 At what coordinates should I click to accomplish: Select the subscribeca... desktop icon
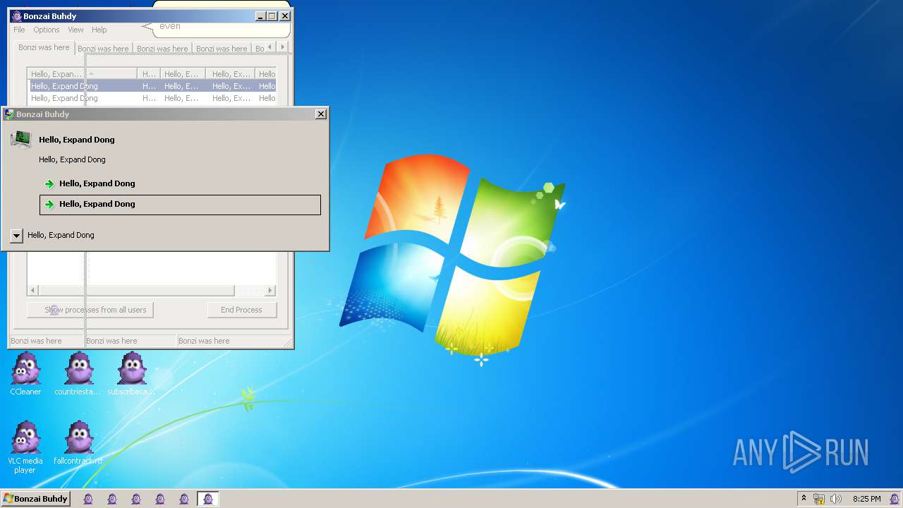point(131,374)
